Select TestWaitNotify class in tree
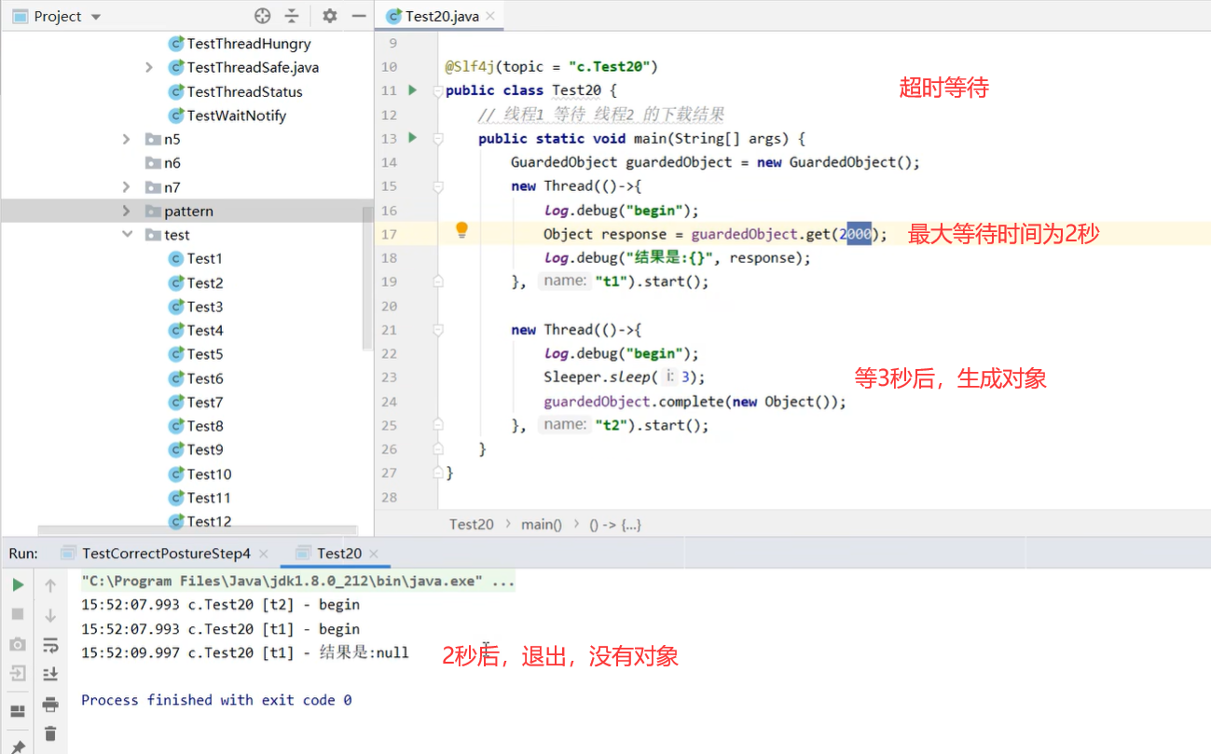 click(227, 116)
